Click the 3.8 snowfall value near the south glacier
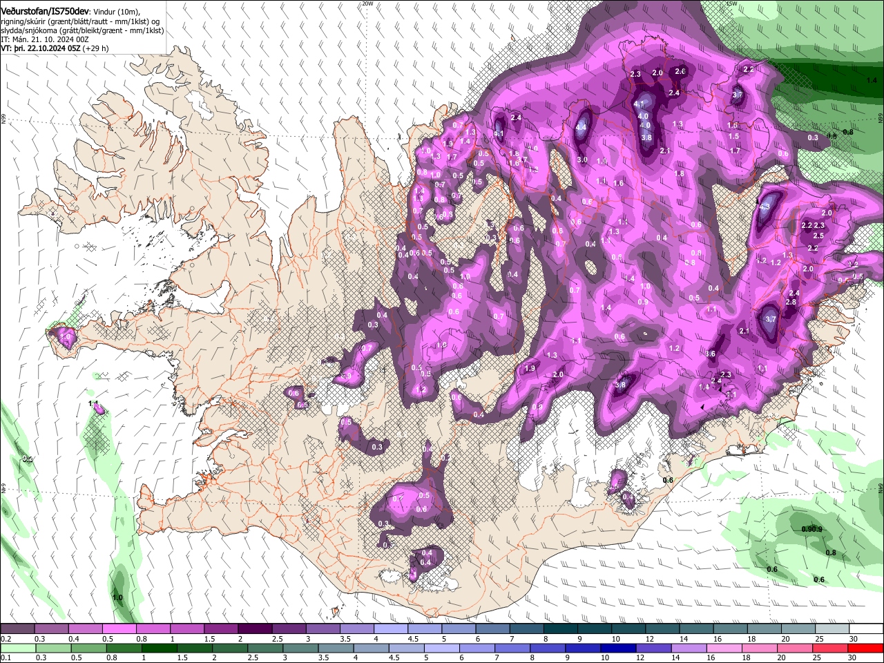Viewport: 884px width, 663px height. 620,385
